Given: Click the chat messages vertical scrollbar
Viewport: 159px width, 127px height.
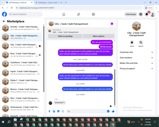Looking at the screenshot, I should [x=114, y=87].
